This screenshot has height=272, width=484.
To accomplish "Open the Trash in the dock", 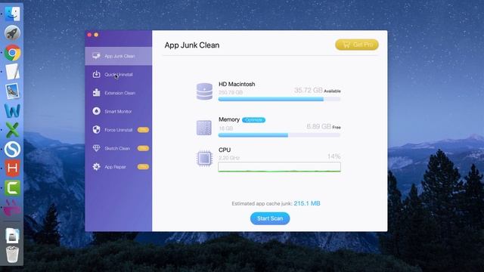I will (12, 255).
